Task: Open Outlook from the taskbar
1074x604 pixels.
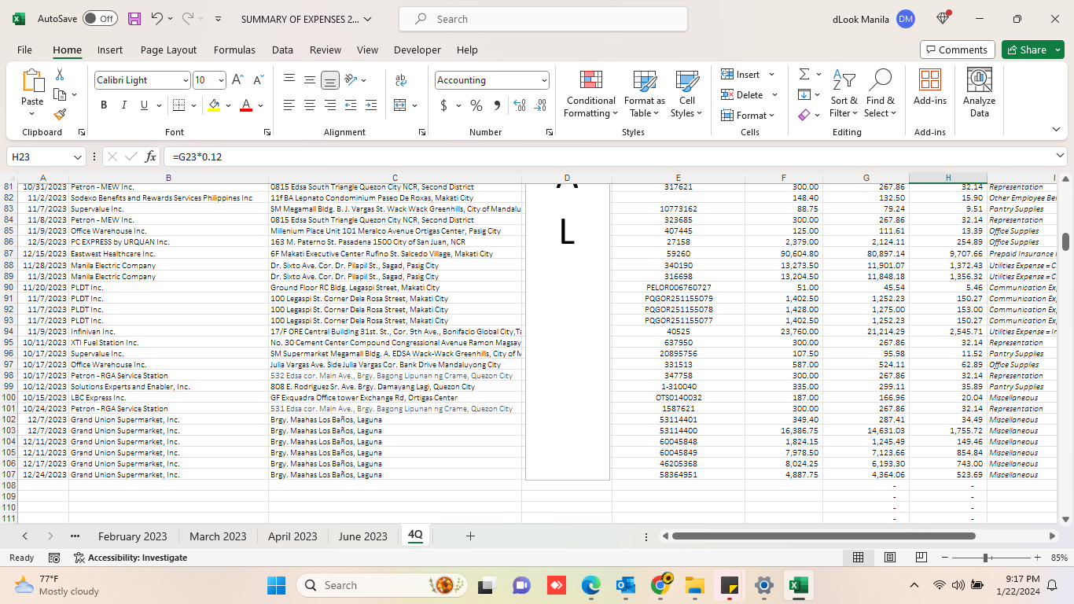Action: [626, 585]
